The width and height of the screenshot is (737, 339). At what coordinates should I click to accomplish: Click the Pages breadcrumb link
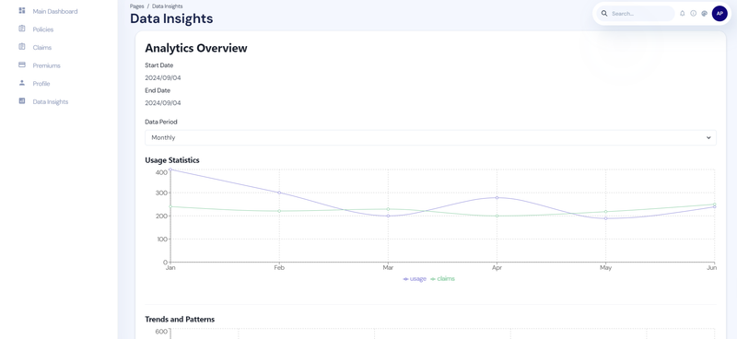tap(136, 6)
